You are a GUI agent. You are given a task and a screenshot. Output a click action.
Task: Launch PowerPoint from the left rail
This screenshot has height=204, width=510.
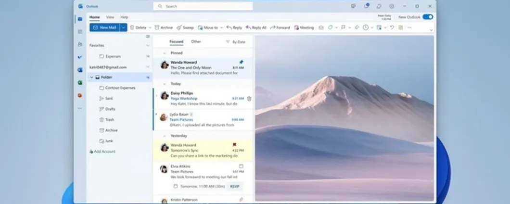tap(80, 95)
